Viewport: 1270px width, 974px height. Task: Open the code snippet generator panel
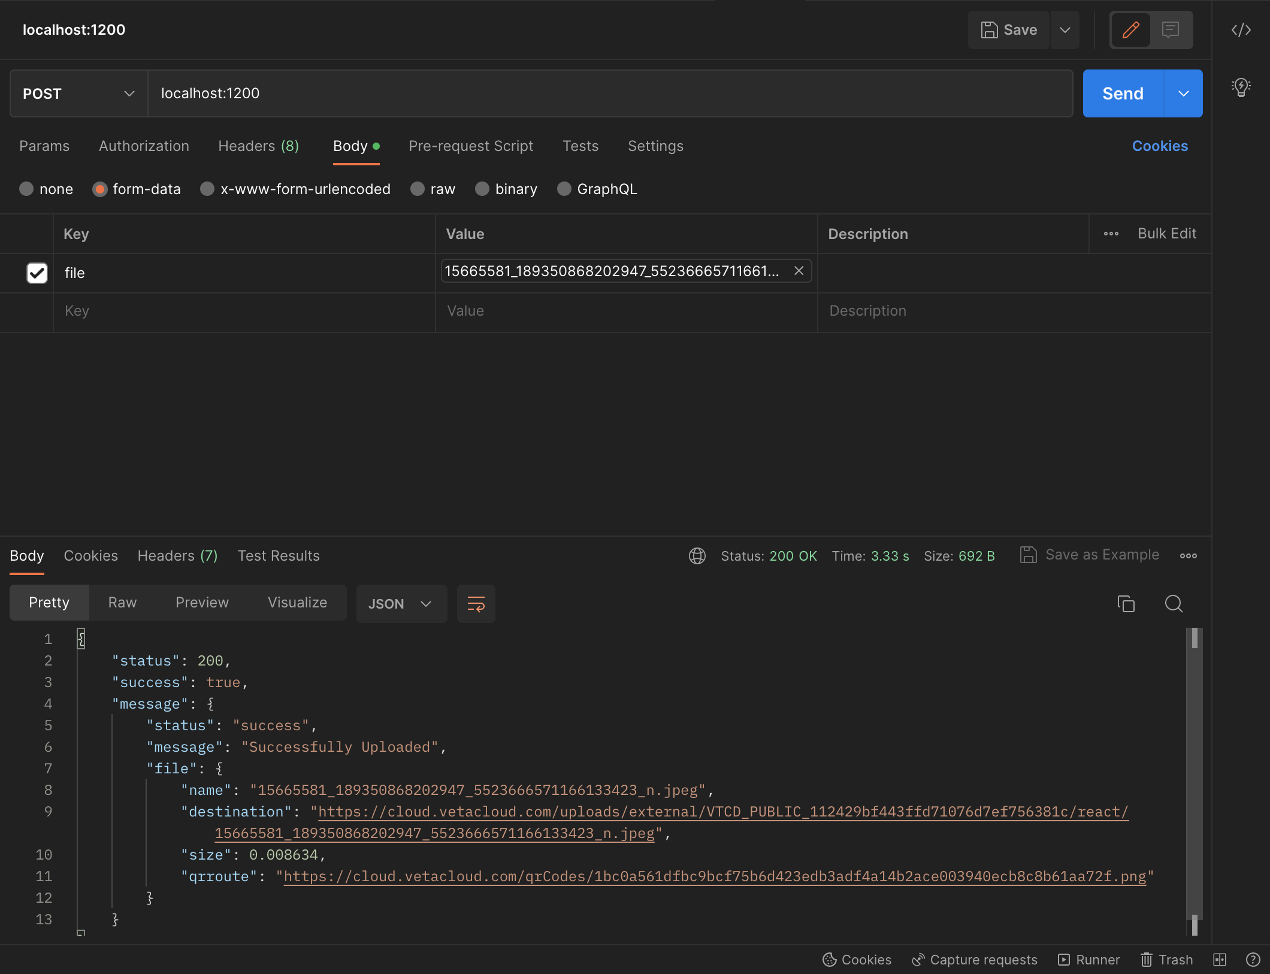(1241, 30)
